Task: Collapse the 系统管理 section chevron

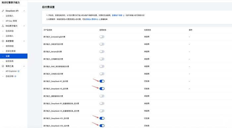Action: 24,41
